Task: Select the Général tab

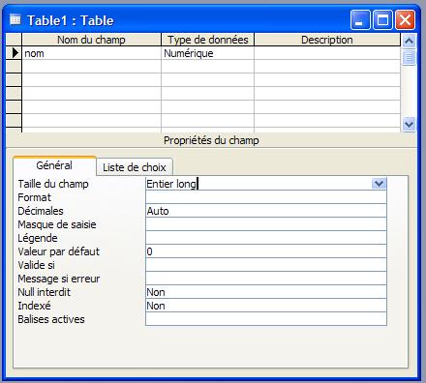Action: tap(54, 165)
